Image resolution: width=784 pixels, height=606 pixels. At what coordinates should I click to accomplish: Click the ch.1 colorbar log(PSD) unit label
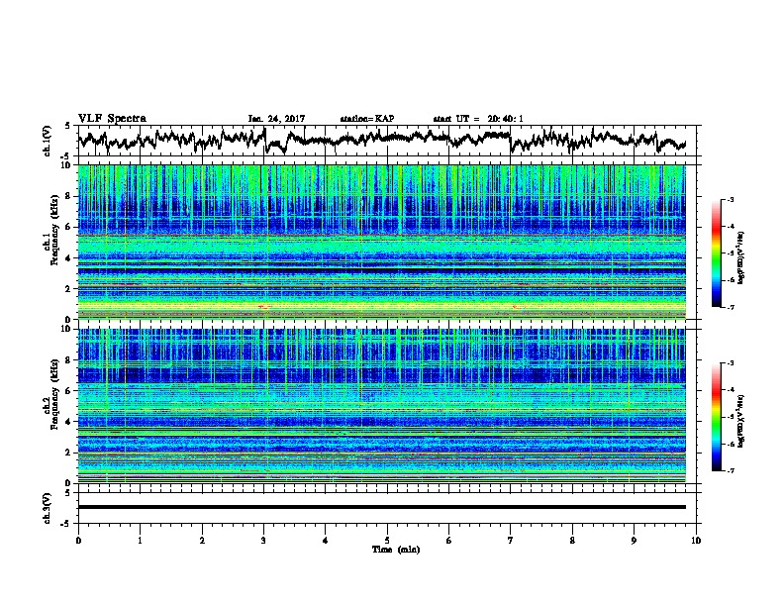(740, 257)
